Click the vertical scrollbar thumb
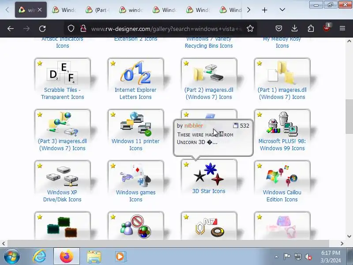 pyautogui.click(x=349, y=117)
